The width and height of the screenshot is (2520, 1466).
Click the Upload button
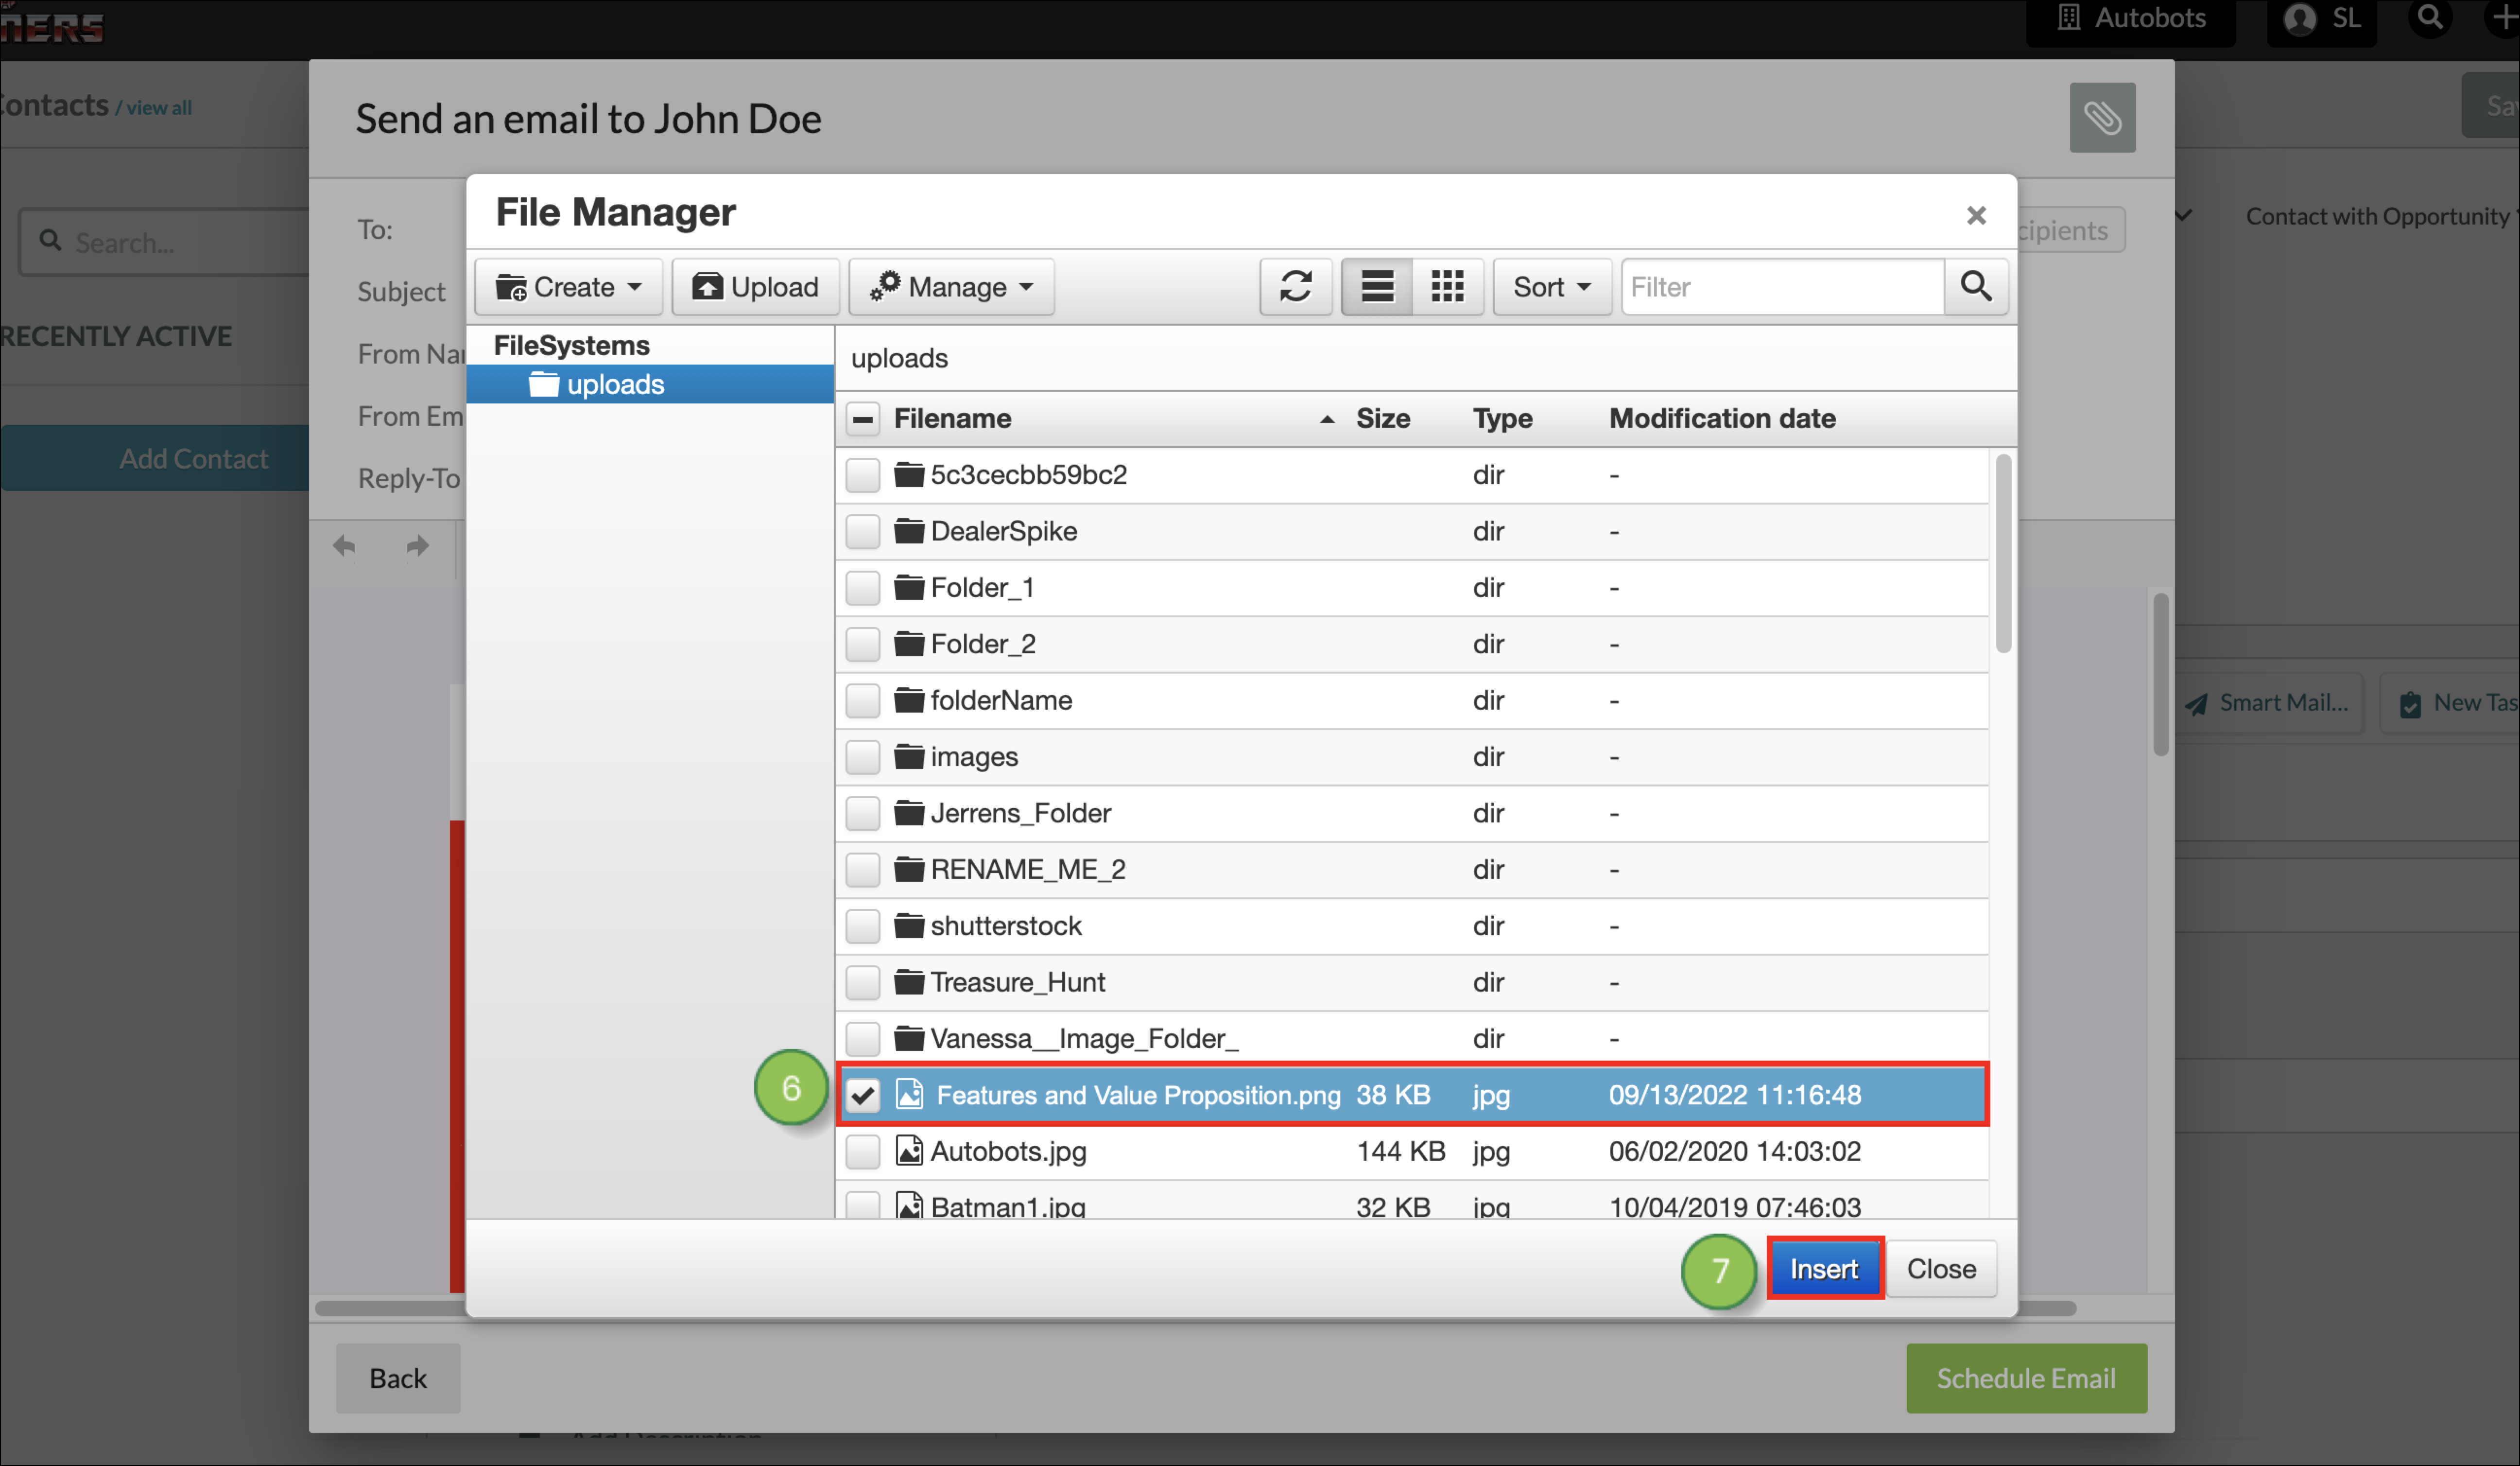click(756, 287)
